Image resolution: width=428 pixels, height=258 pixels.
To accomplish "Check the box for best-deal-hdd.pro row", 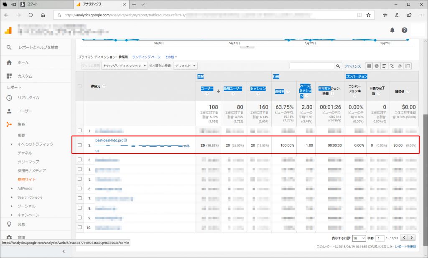I will click(79, 145).
